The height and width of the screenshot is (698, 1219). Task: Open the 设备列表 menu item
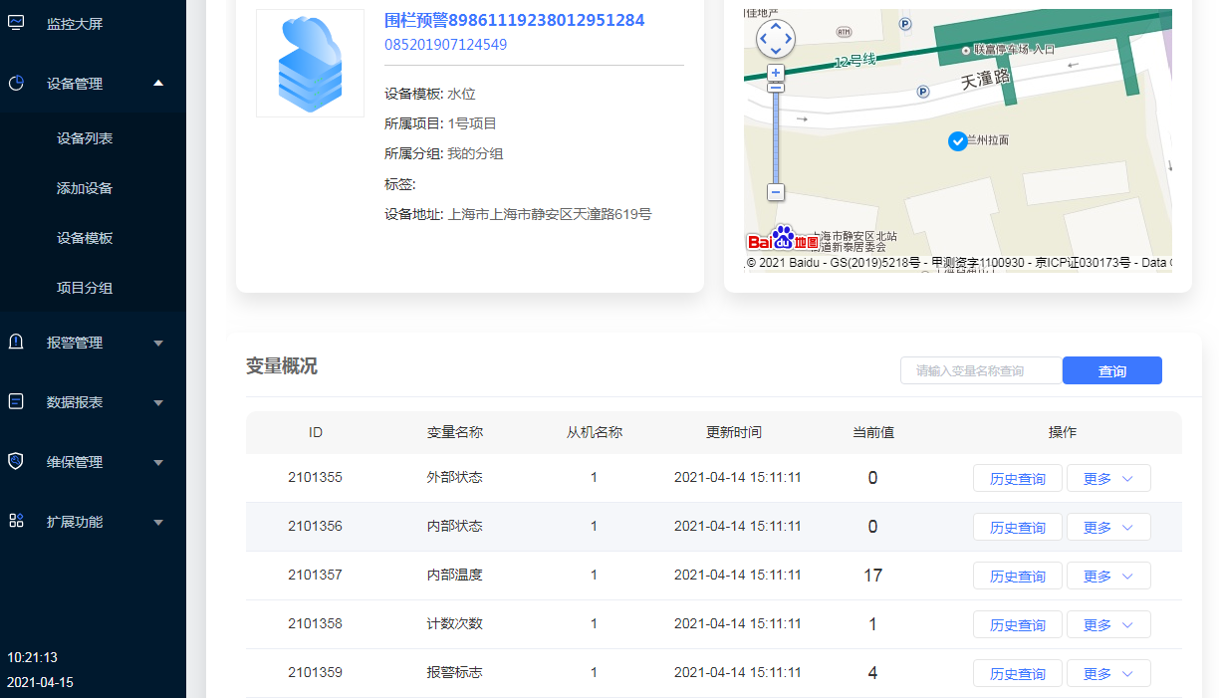(85, 138)
